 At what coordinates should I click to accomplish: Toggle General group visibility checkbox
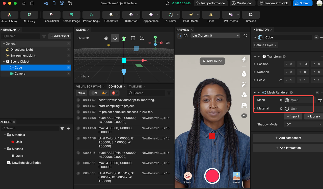click(68, 44)
